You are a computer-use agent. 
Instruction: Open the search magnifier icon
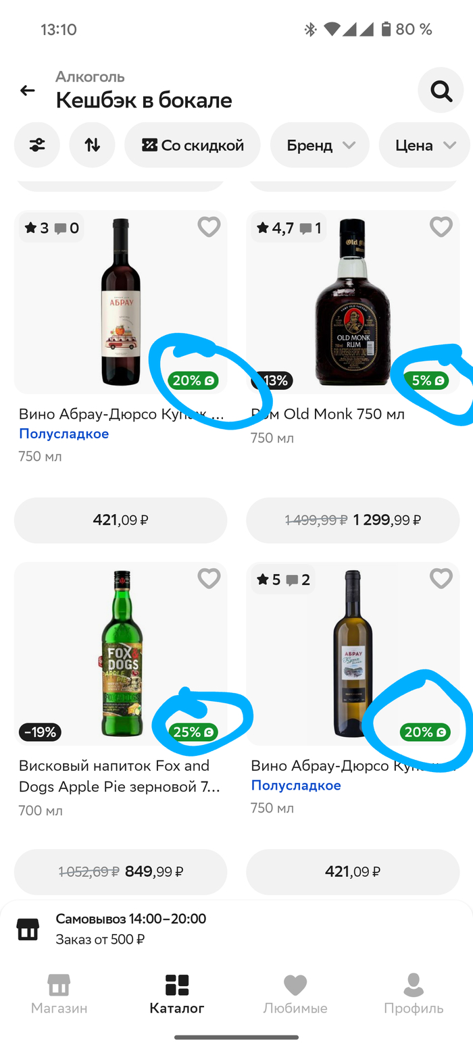(x=441, y=91)
